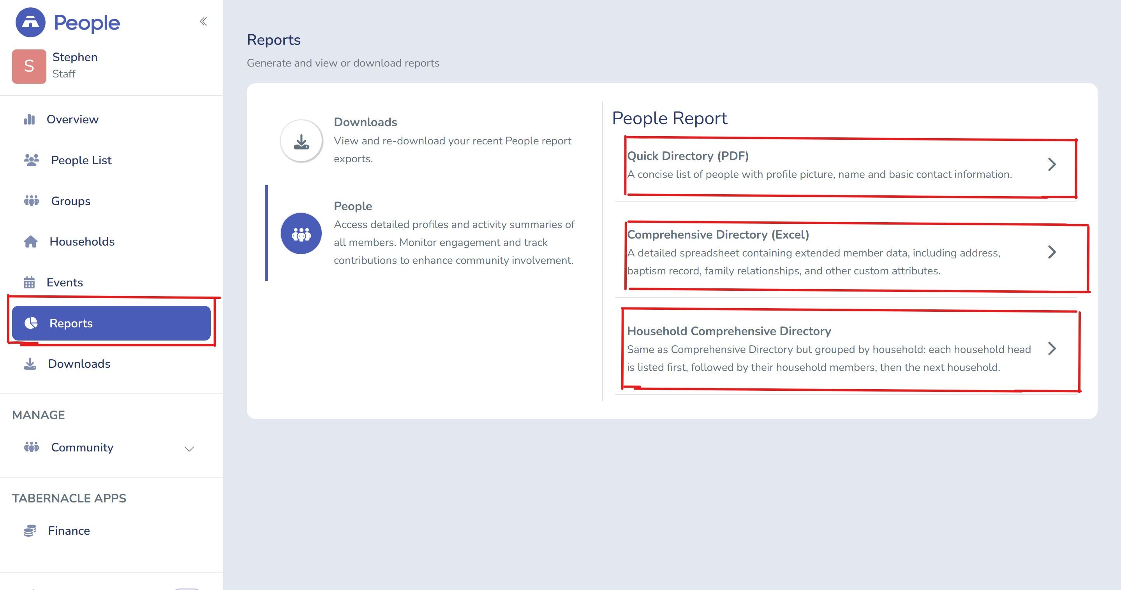1121x590 pixels.
Task: Click the round Downloads card icon
Action: [x=301, y=141]
